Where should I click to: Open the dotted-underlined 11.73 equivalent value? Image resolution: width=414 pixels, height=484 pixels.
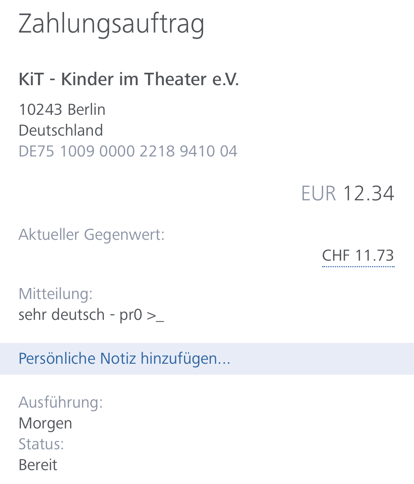[375, 256]
